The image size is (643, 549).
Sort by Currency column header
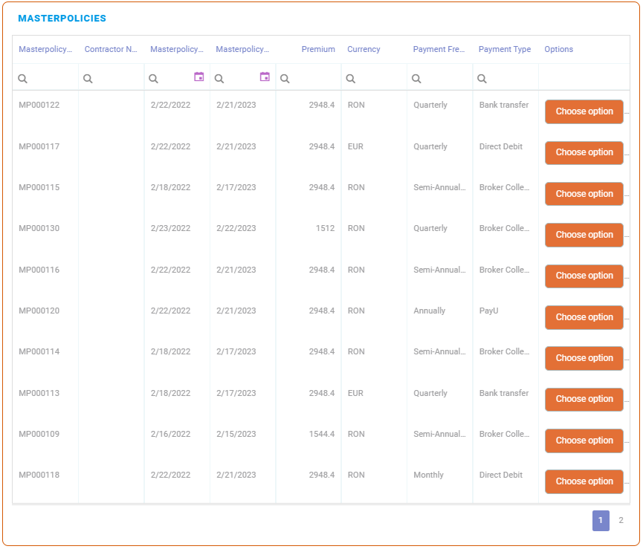click(363, 50)
